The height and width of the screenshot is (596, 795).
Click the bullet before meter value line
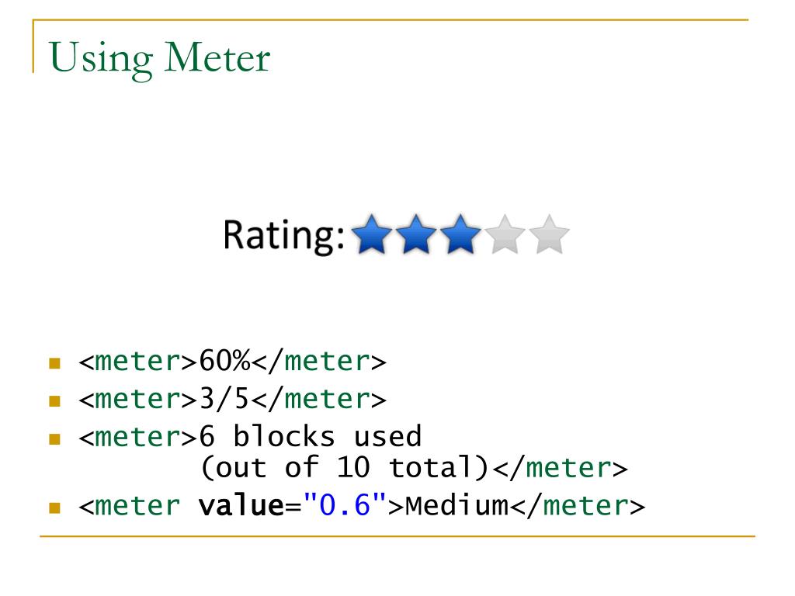pos(55,508)
